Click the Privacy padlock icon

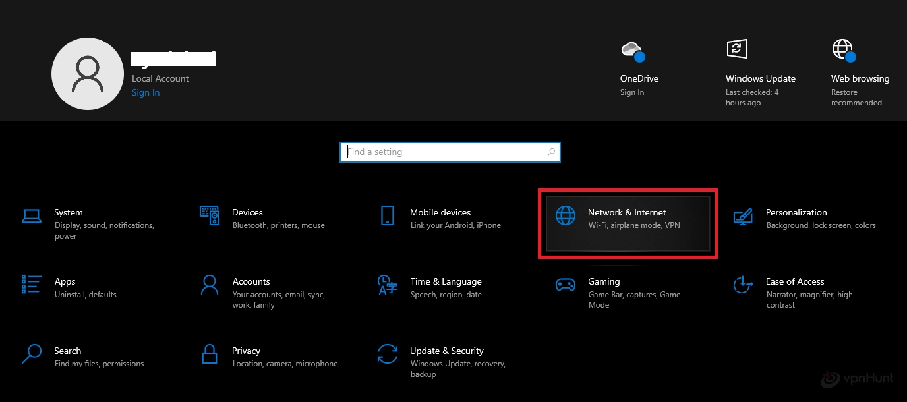pos(210,354)
